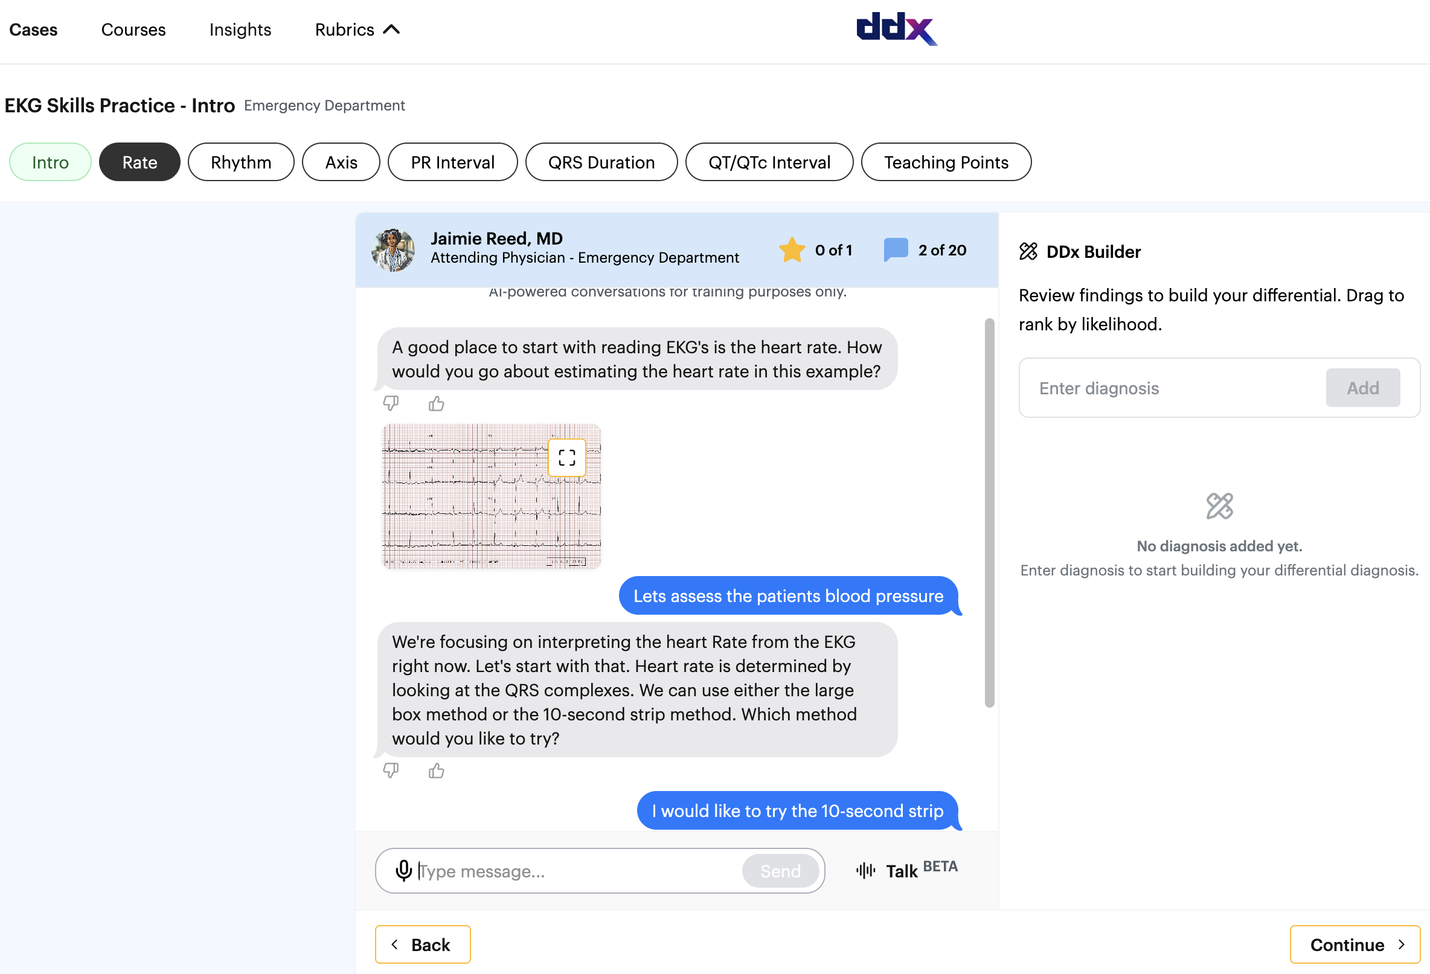
Task: Click the blue chat message counter icon
Action: 896,250
